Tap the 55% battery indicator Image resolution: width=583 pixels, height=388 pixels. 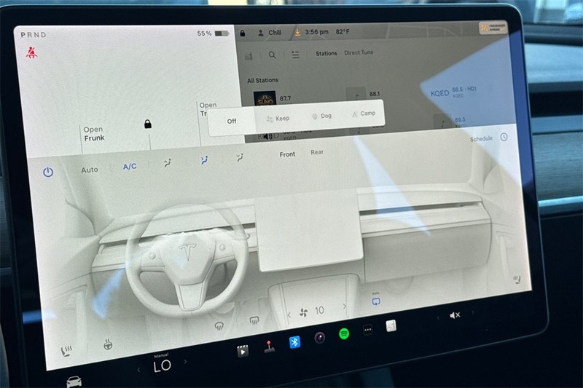[x=213, y=33]
